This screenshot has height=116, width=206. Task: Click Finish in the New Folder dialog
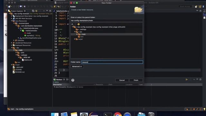click(136, 80)
